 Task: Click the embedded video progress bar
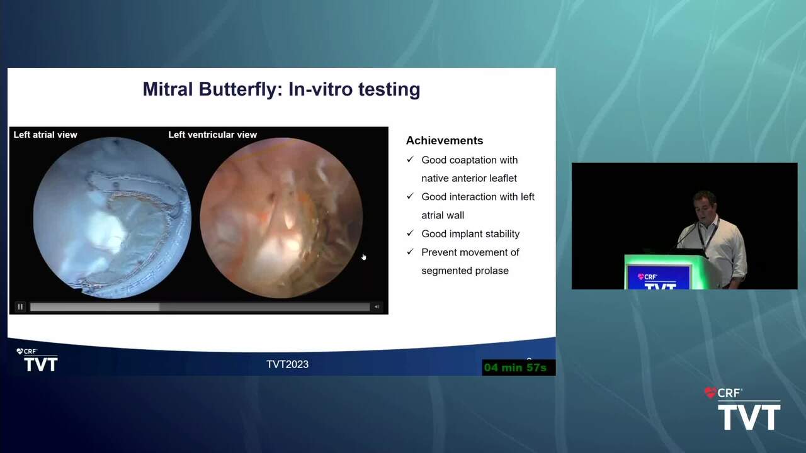coord(200,307)
